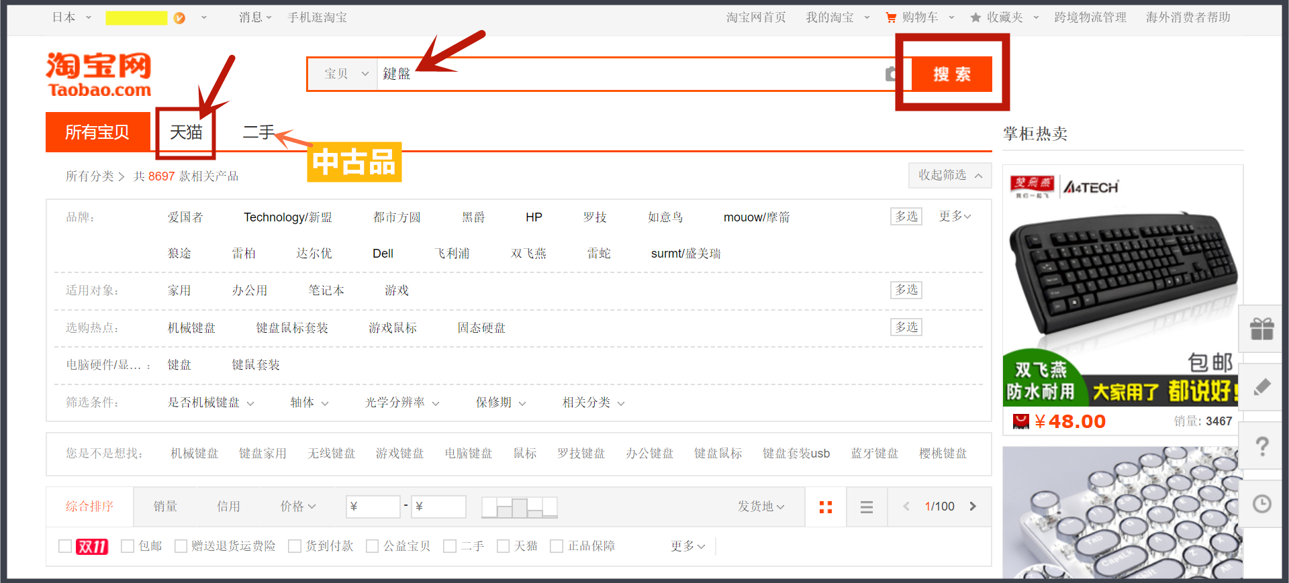1289x583 pixels.
Task: Check the 公益宝贝 filter
Action: click(373, 546)
